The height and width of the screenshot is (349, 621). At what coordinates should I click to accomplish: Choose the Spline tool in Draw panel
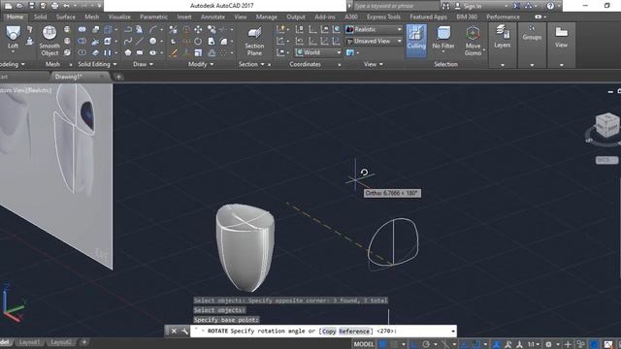tap(127, 41)
